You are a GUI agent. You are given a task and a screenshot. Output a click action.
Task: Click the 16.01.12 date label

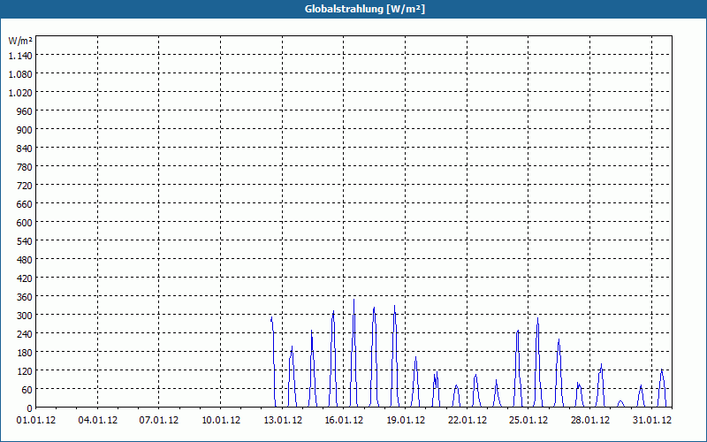pyautogui.click(x=344, y=421)
